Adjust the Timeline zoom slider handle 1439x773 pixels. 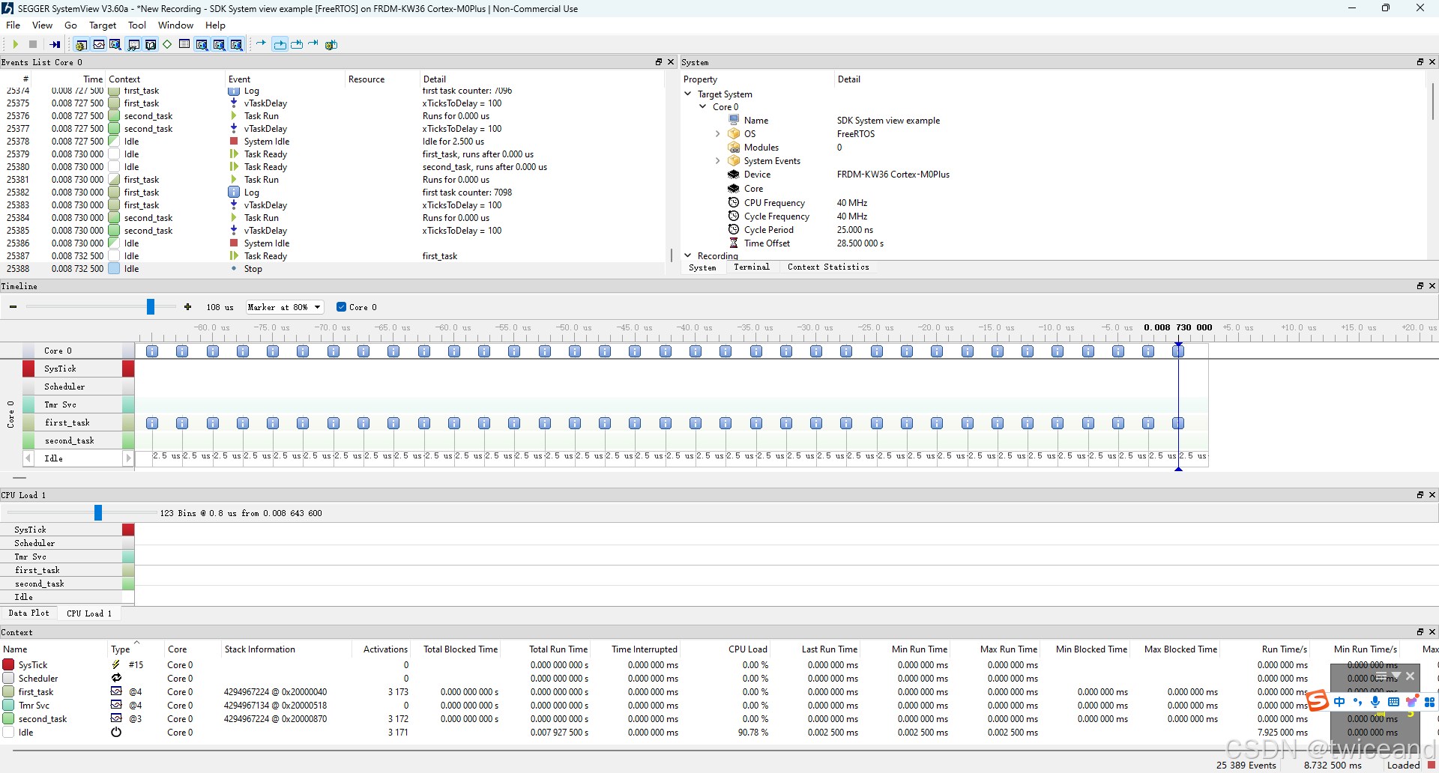(151, 306)
